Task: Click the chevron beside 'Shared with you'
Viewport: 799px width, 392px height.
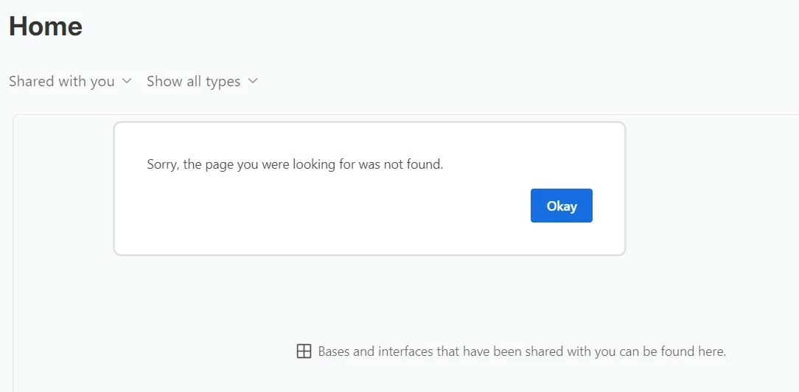Action: point(127,80)
